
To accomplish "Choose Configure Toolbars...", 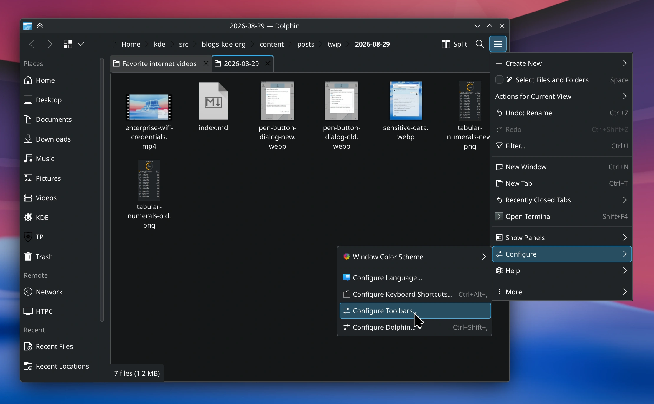I will coord(415,311).
